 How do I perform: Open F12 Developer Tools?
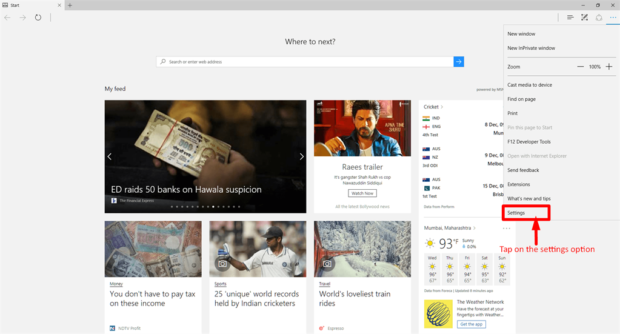[x=529, y=142]
